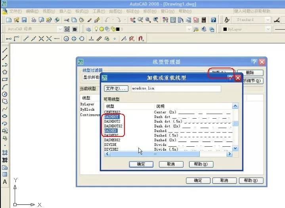Click the Snap to Perpendicular icon
285x208 pixels.
pyautogui.click(x=91, y=39)
